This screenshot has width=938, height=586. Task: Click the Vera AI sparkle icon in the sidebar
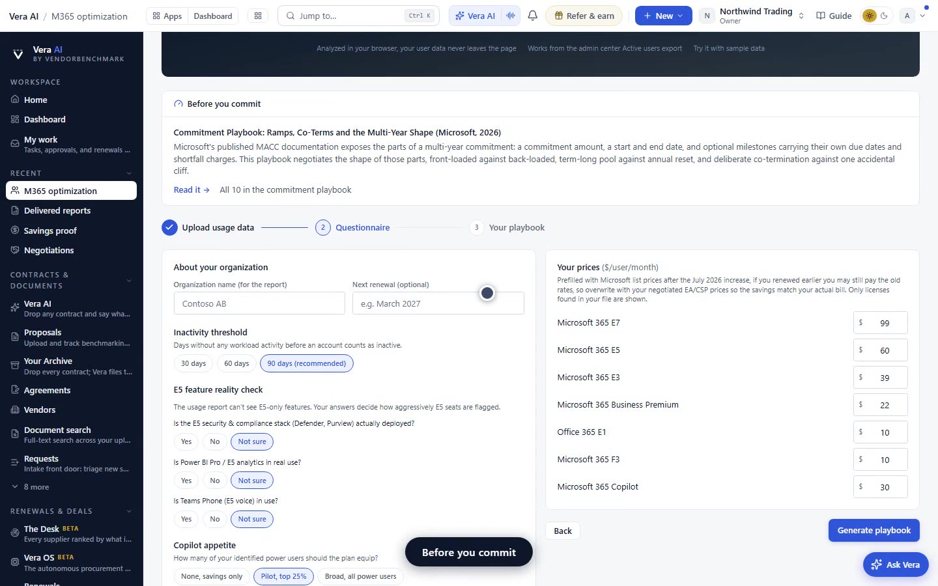pyautogui.click(x=15, y=308)
